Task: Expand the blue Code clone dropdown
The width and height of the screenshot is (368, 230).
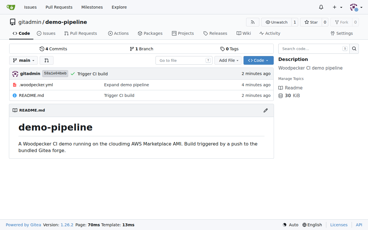Action: coord(258,60)
